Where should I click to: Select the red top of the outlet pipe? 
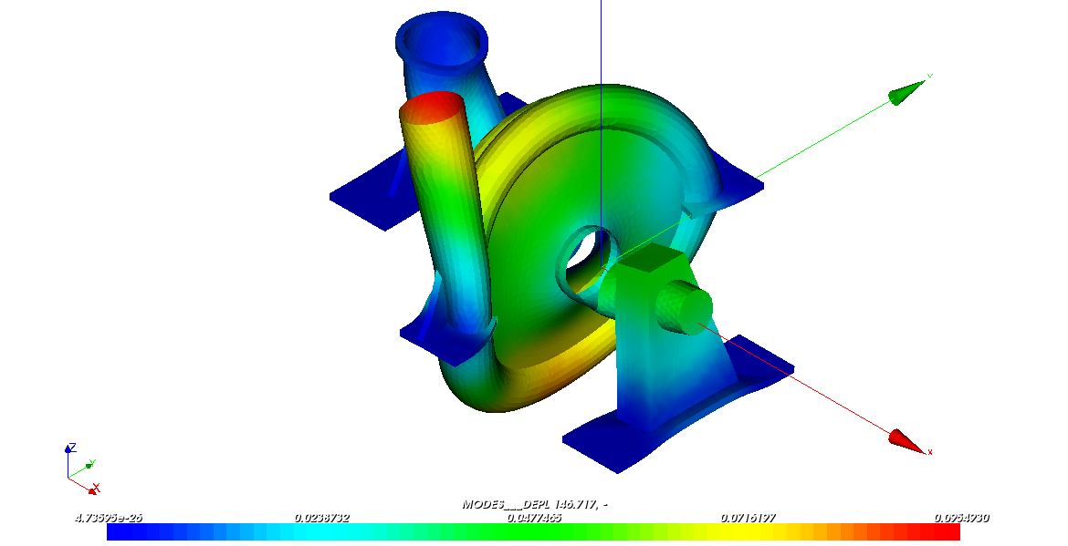(433, 108)
